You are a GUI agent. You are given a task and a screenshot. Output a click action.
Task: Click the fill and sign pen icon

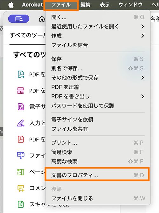click(21, 123)
